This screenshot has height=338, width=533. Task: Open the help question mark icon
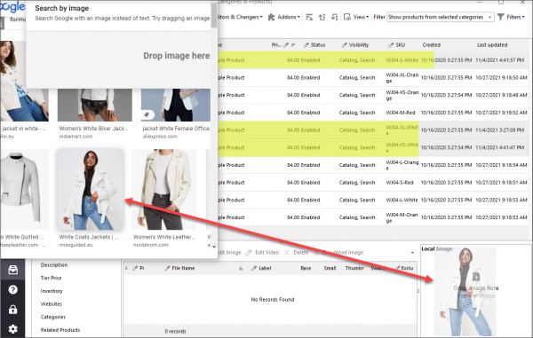pos(13,289)
